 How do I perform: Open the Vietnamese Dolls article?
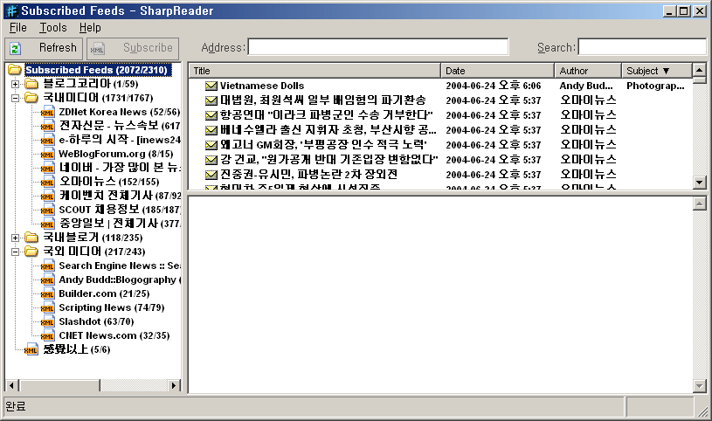click(x=262, y=86)
